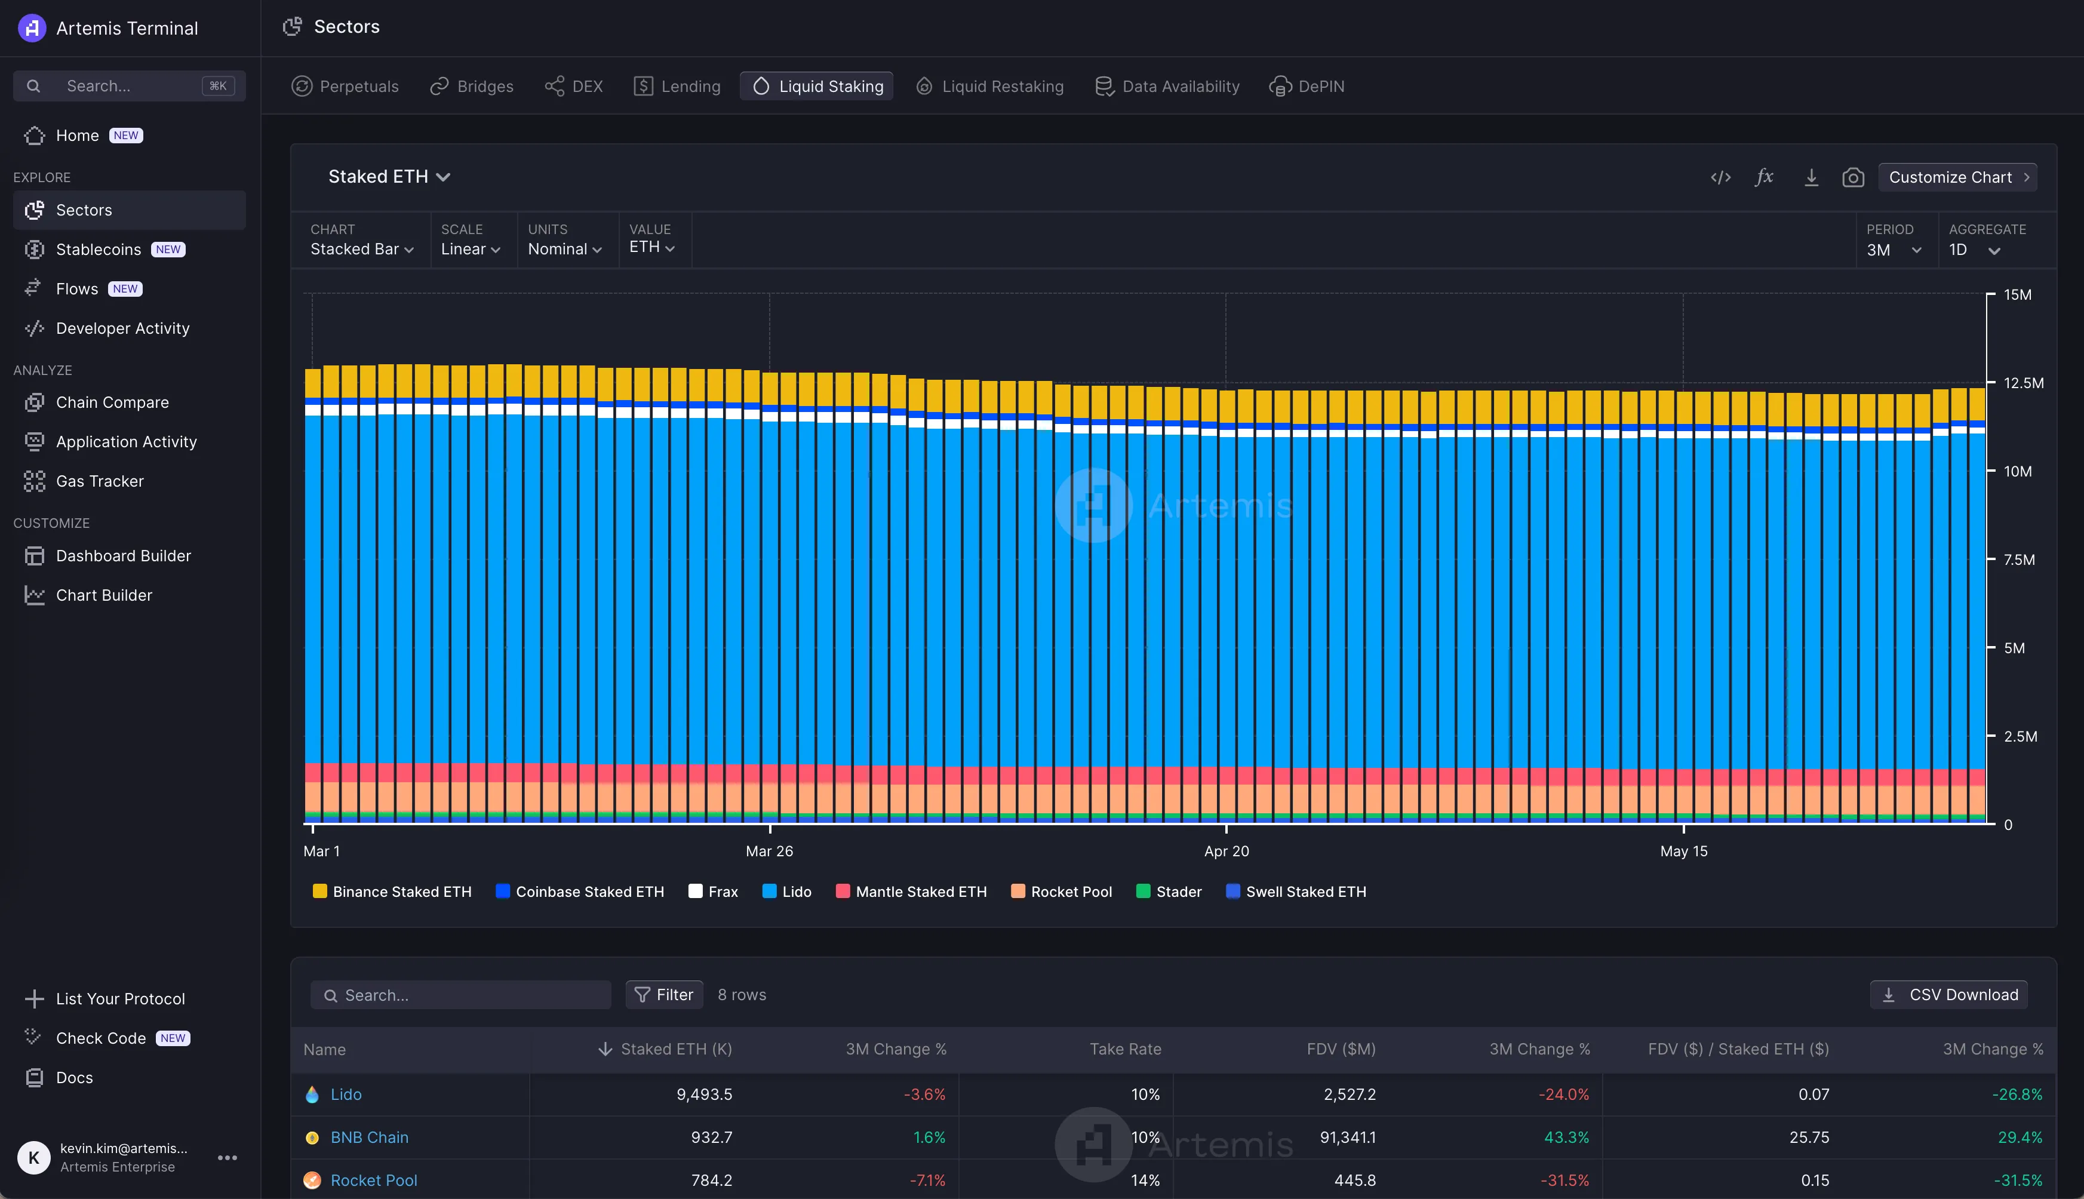Switch to the Bridges tab
This screenshot has height=1199, width=2084.
click(x=472, y=87)
